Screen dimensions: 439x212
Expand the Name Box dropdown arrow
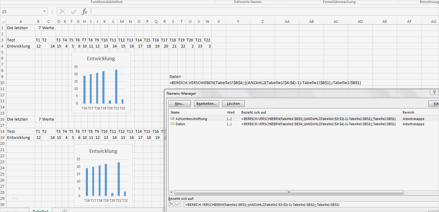(45, 12)
